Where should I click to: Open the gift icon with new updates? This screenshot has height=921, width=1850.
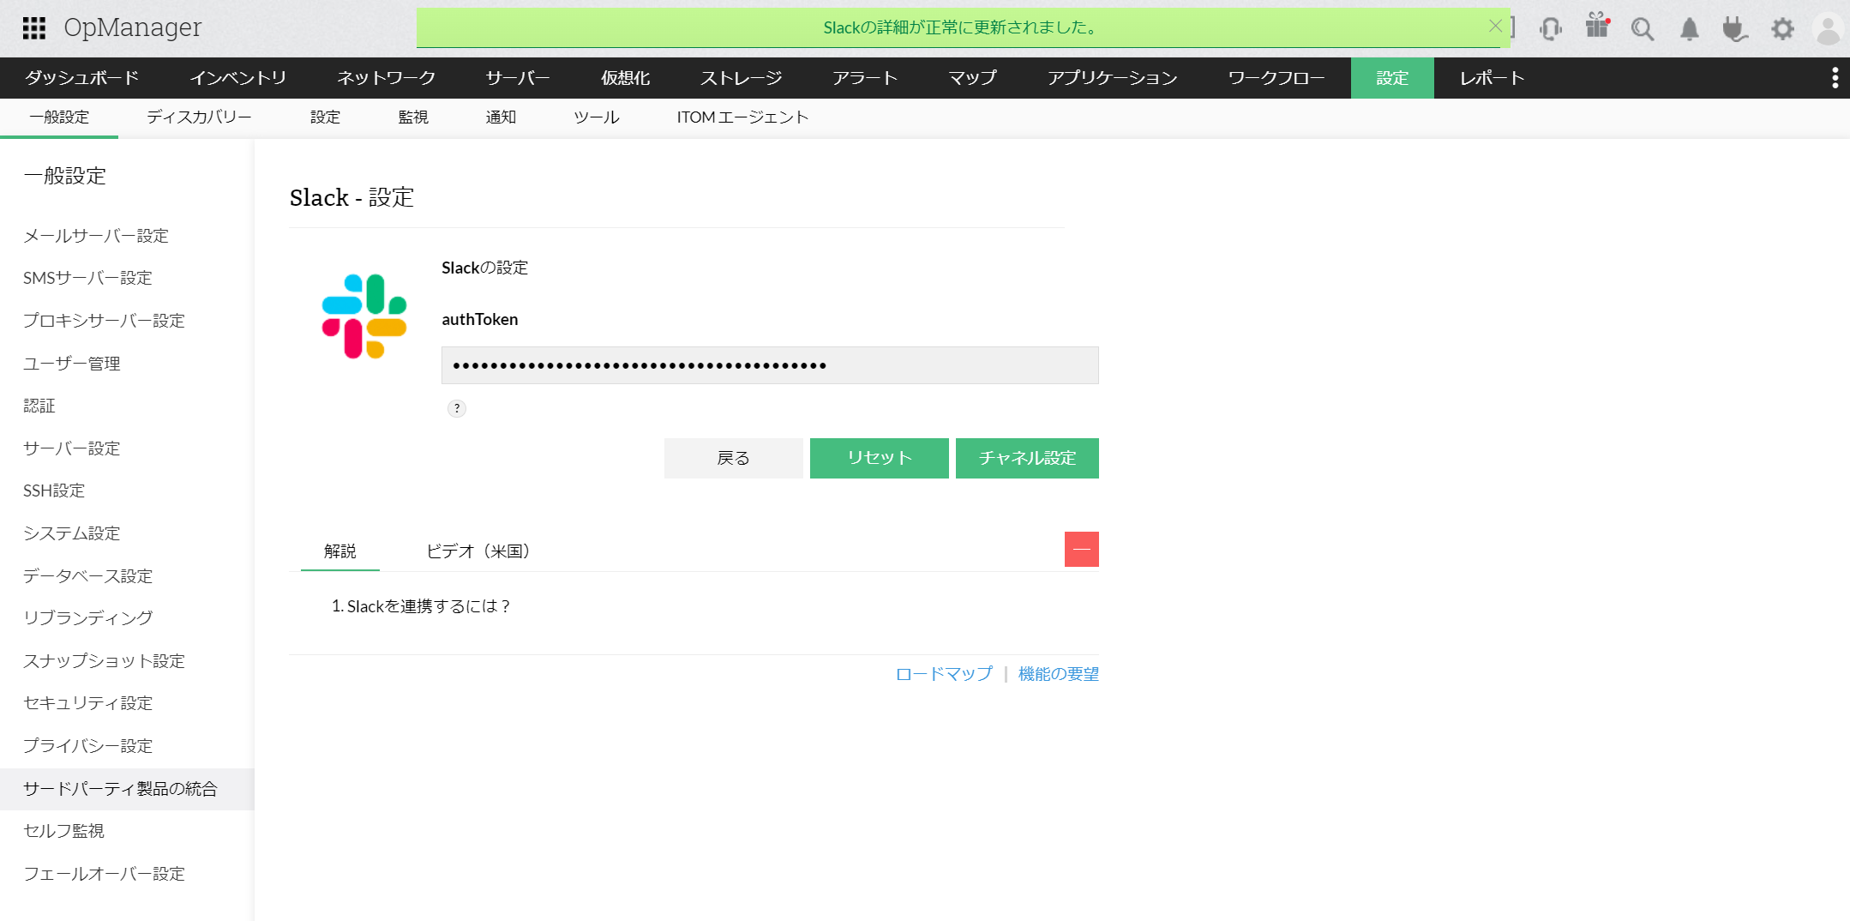point(1596,27)
